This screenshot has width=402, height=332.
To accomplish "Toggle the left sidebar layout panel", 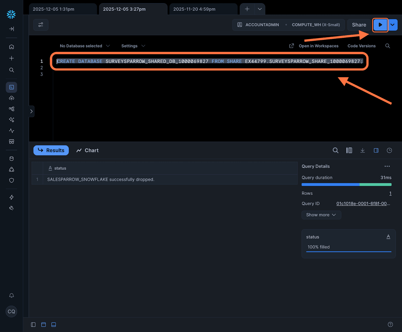I will [x=33, y=324].
